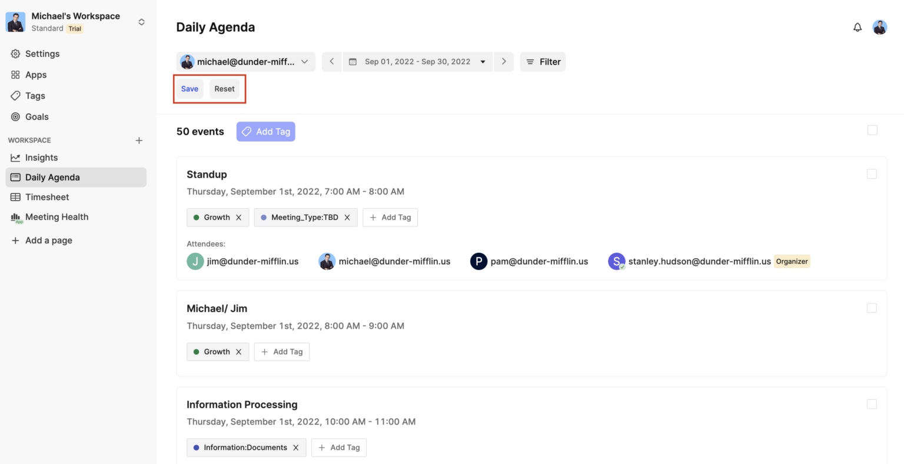This screenshot has height=464, width=904.
Task: Click michael@dunder-mifflin.us attendee avatar
Action: [327, 261]
